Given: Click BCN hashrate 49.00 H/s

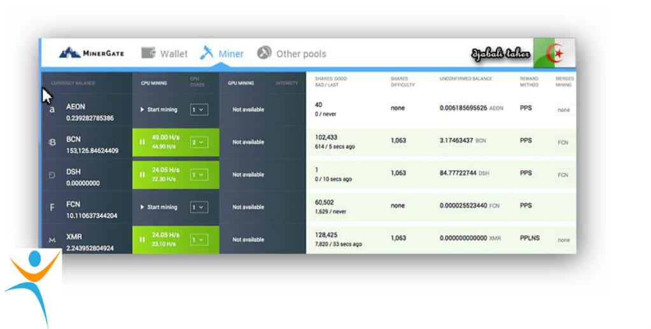Looking at the screenshot, I should [165, 137].
